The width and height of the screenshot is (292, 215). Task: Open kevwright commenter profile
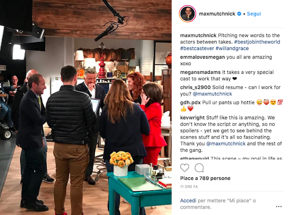coord(193,118)
